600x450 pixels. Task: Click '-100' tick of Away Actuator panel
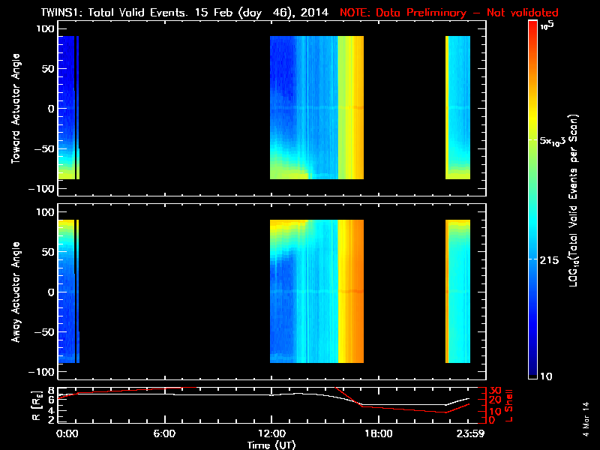point(42,372)
